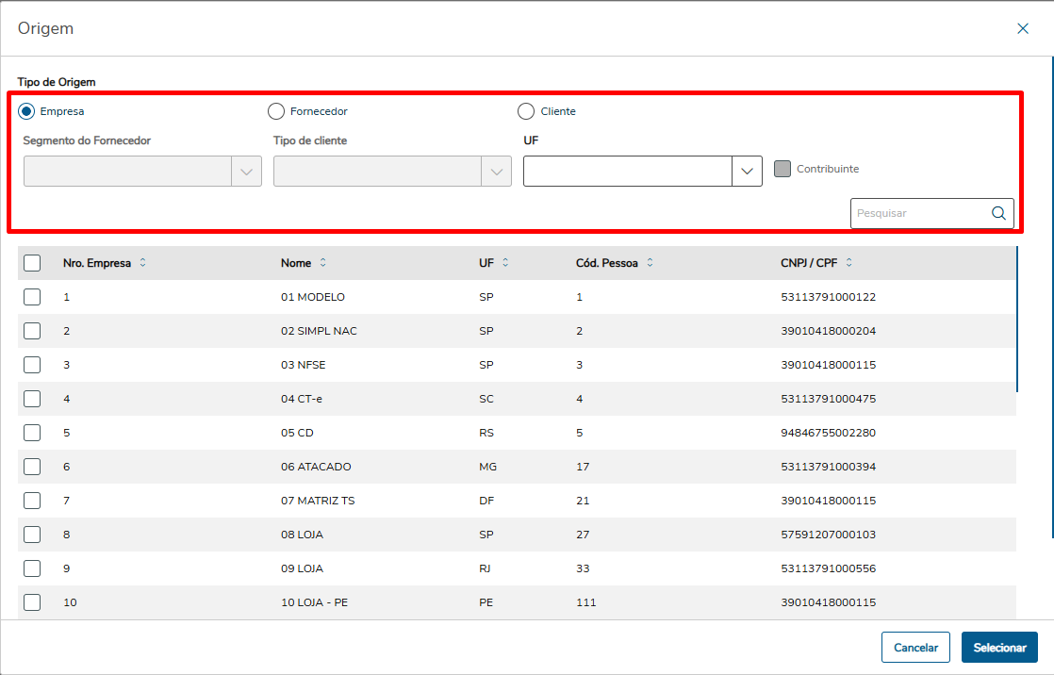Click the dialog vertical scrollbar
Screen dimensions: 1054x675
pos(1052,297)
